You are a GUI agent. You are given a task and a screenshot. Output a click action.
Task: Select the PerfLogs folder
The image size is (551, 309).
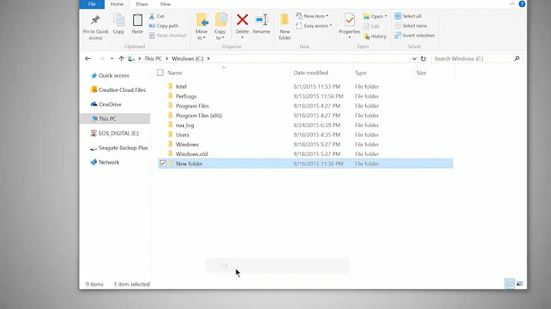coord(186,96)
